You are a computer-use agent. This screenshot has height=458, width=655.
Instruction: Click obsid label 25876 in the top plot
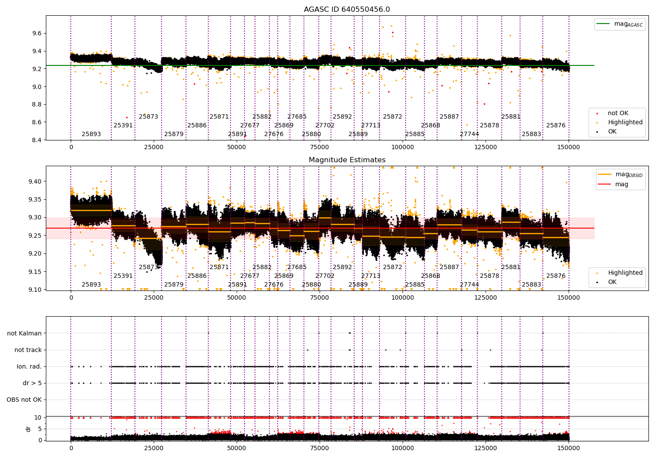pos(556,125)
